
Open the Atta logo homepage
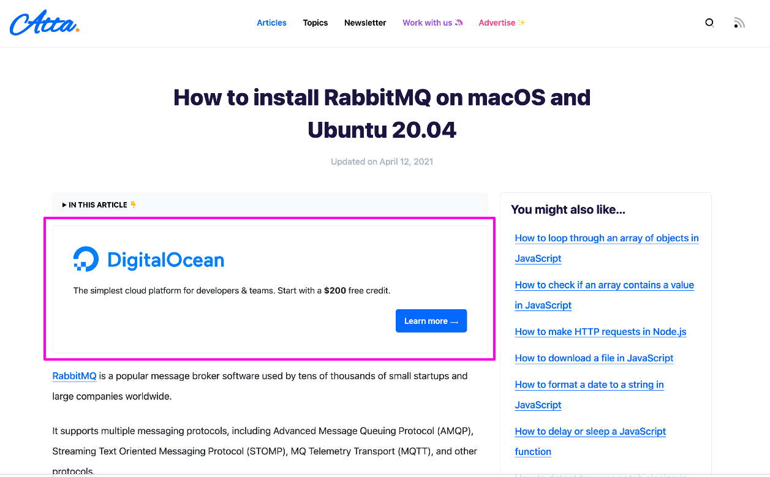[45, 23]
